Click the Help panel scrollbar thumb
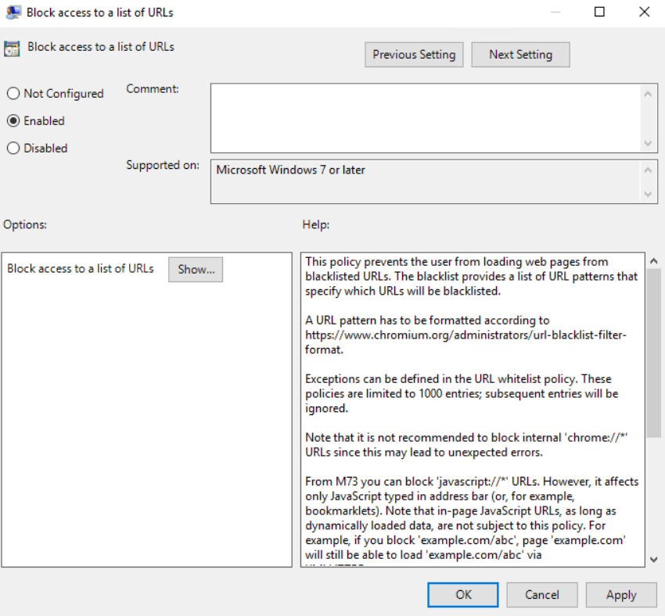Viewport: 665px width, 616px height. click(x=654, y=352)
